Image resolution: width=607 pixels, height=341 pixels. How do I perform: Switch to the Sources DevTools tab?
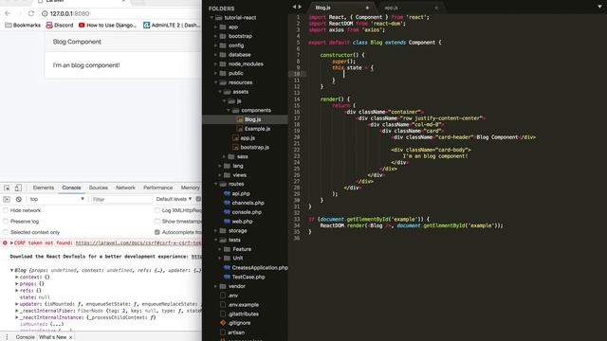[99, 188]
